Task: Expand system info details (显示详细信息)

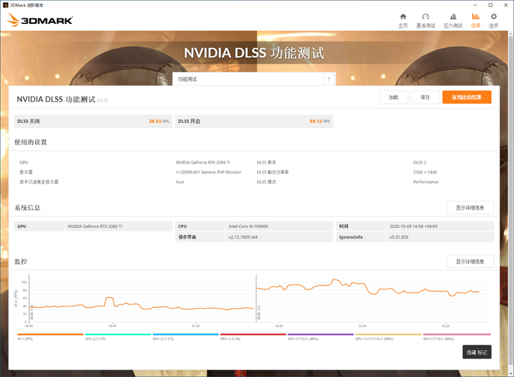Action: tap(470, 207)
